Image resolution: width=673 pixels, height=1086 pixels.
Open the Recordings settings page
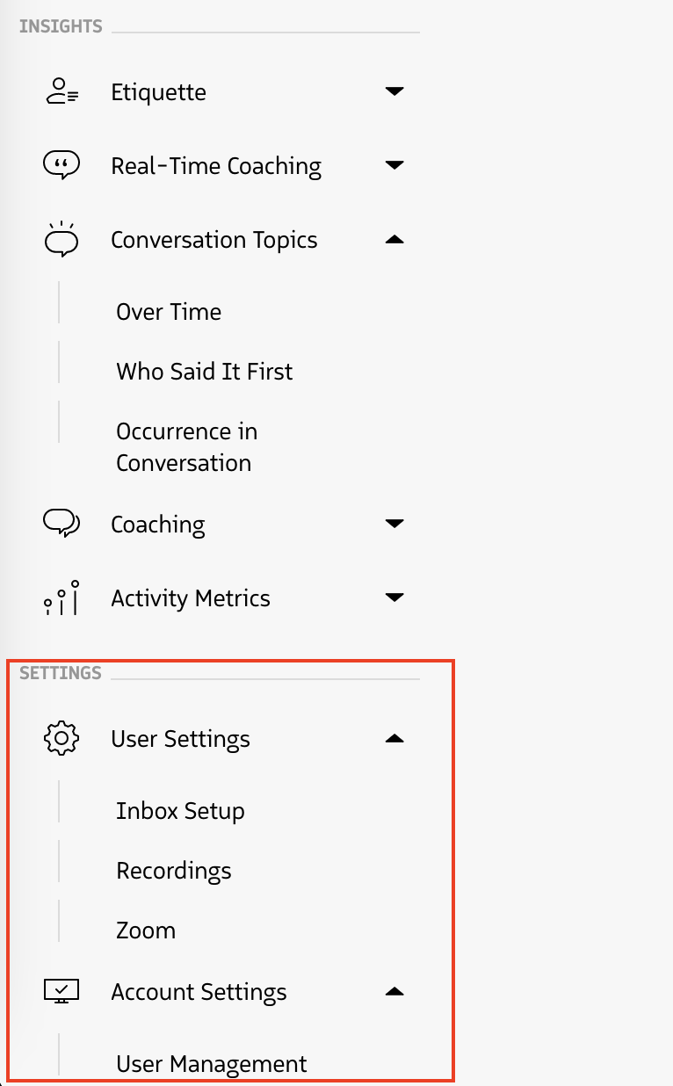(x=173, y=870)
